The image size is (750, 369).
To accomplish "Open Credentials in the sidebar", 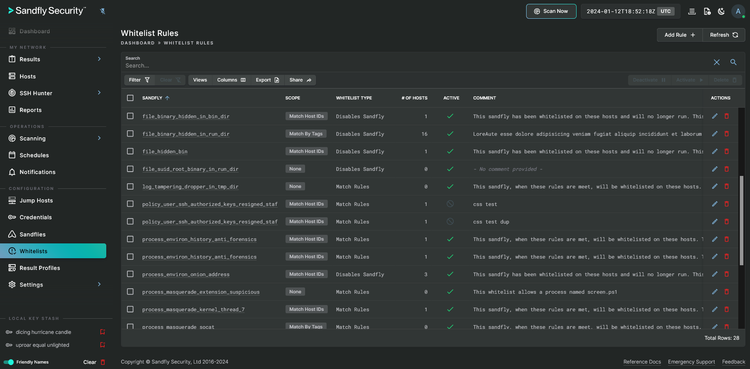I will tap(36, 217).
